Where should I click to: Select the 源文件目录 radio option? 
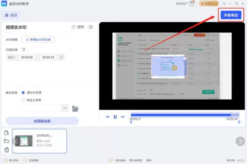click(23, 93)
